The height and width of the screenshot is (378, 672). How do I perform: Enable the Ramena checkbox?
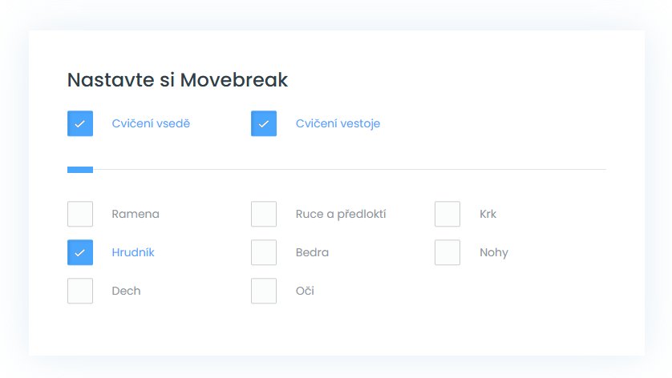click(x=80, y=214)
